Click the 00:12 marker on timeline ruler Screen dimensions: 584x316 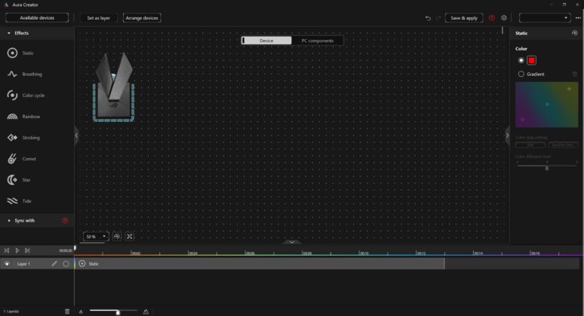[421, 253]
